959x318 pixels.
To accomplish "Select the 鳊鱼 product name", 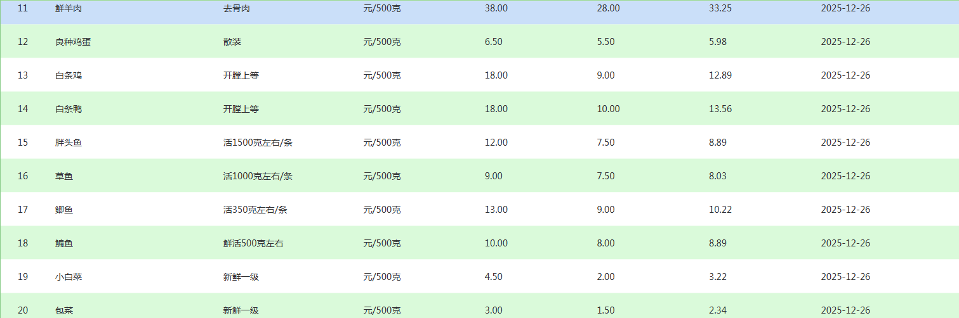I will pos(64,243).
